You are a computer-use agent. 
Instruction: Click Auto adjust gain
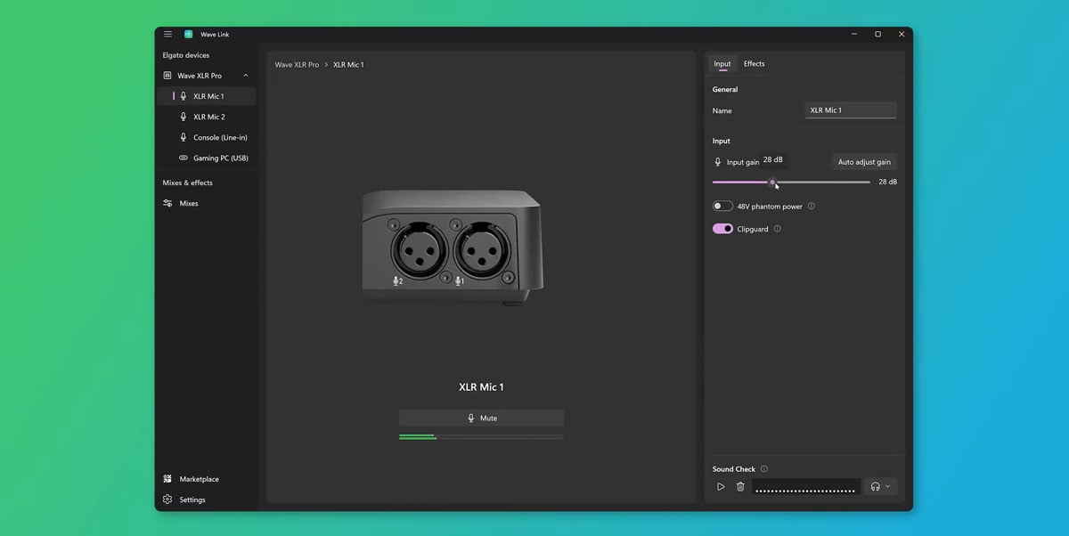pos(864,162)
